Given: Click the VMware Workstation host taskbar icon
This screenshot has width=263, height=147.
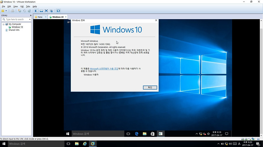Looking at the screenshot, I should click(93, 144).
